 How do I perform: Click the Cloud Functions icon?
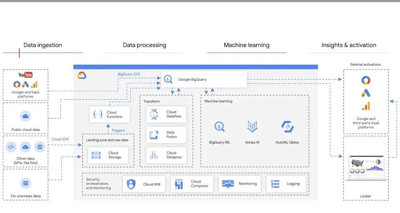98,114
